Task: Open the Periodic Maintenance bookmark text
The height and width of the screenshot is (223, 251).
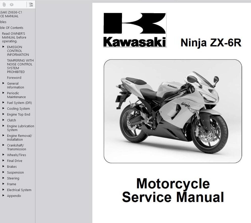Action: click(x=16, y=95)
